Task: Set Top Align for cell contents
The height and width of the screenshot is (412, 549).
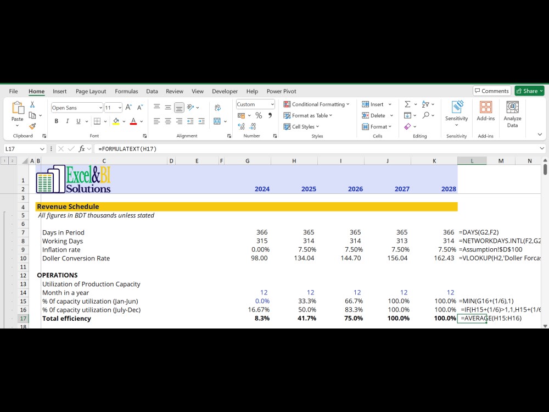Action: [157, 107]
